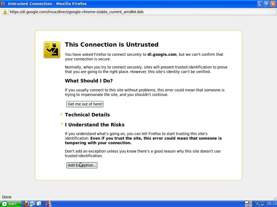Open the start menu

pos(11,204)
